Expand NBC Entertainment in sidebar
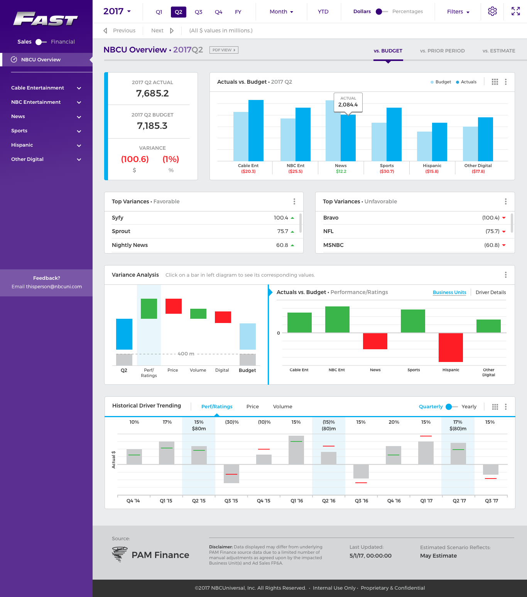This screenshot has width=527, height=597. [46, 102]
